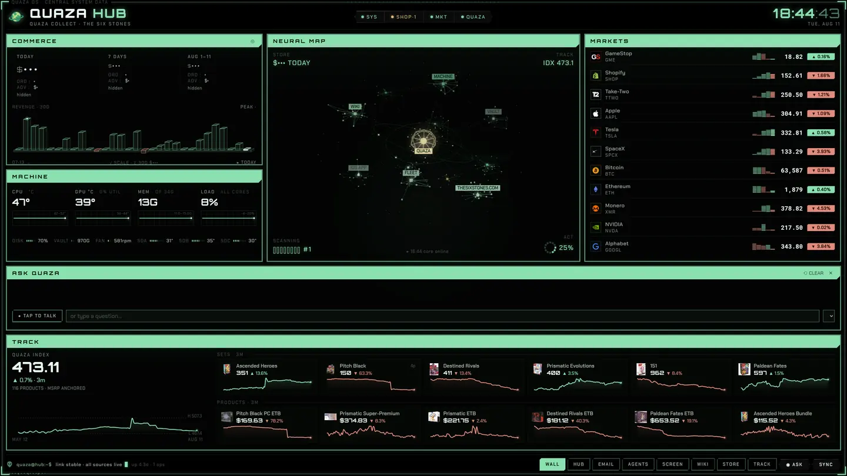Open the Prismatic ETB product image
Viewport: 847px width, 476px height.
pos(434,417)
